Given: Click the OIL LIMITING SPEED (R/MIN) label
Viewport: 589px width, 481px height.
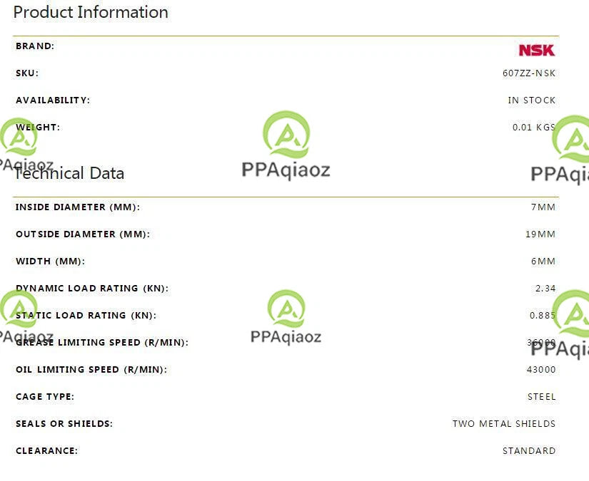Looking at the screenshot, I should pos(91,370).
